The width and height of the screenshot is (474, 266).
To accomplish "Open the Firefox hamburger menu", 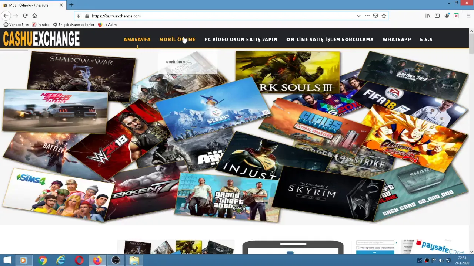I will [x=468, y=16].
